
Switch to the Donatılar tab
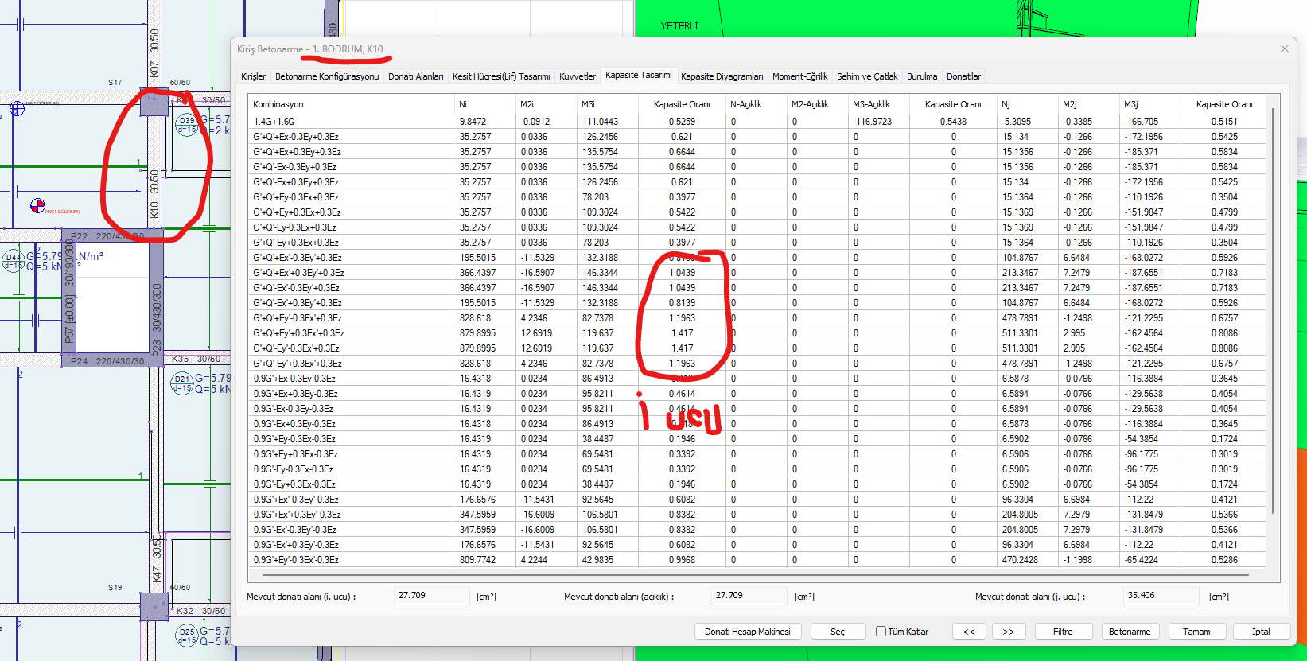[x=963, y=76]
